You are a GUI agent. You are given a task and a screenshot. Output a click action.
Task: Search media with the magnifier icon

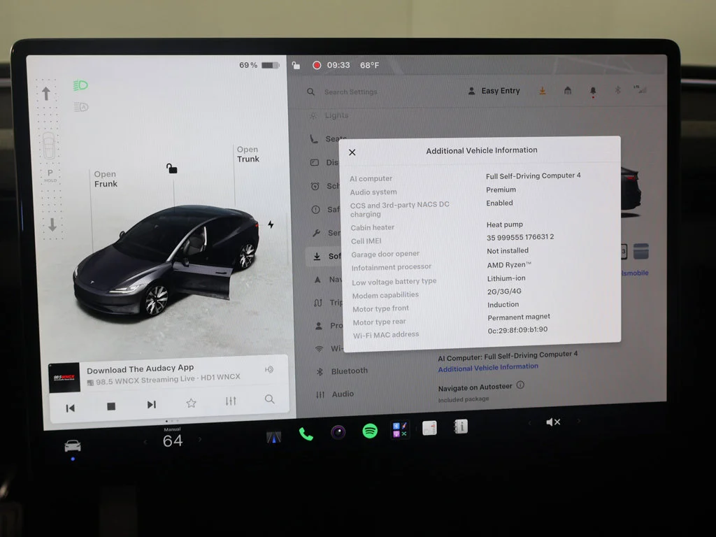pyautogui.click(x=269, y=399)
